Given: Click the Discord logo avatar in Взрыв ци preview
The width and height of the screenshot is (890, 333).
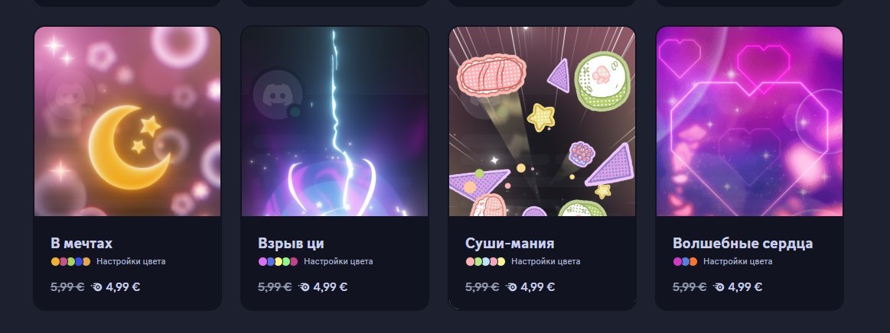Looking at the screenshot, I should (278, 94).
